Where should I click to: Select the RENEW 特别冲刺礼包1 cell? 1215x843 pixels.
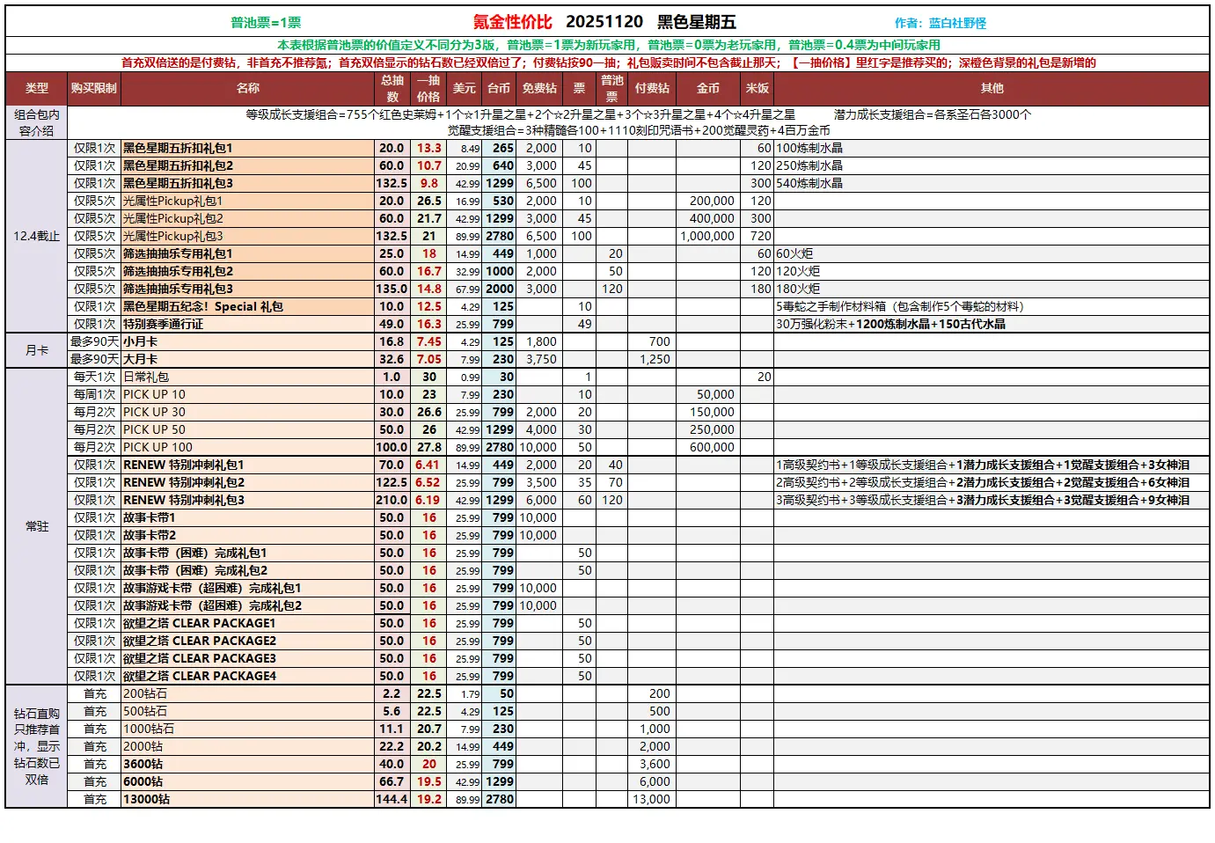click(x=184, y=465)
